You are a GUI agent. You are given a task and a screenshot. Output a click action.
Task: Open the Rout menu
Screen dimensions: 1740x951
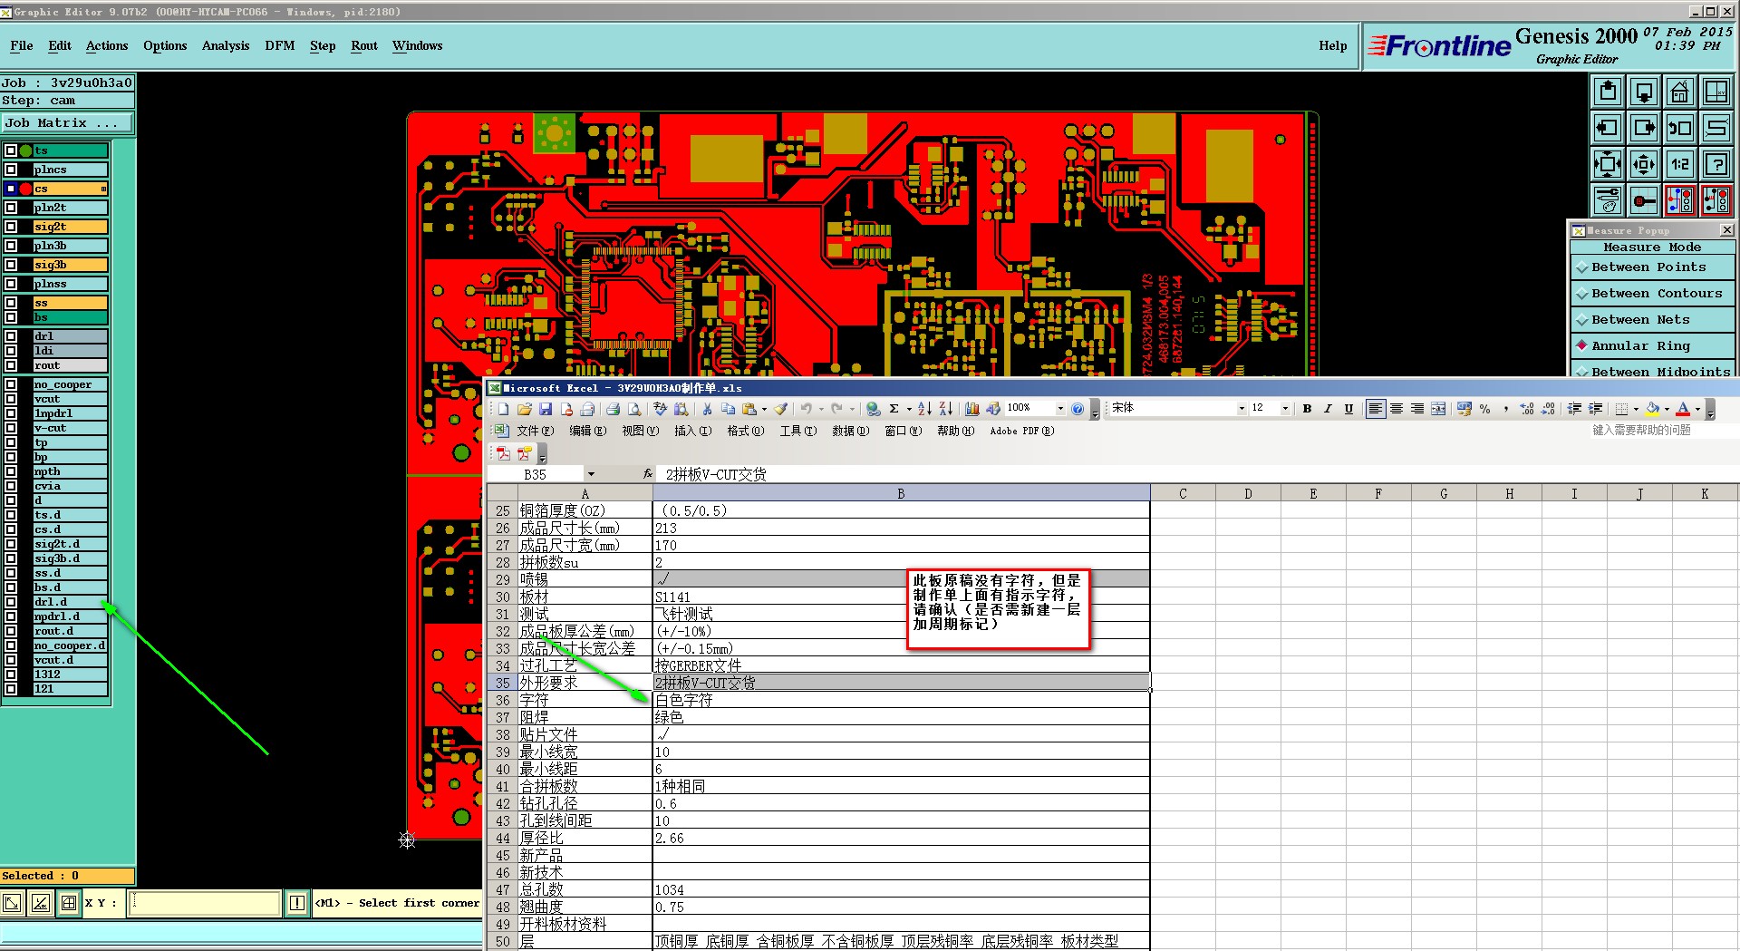coord(364,45)
